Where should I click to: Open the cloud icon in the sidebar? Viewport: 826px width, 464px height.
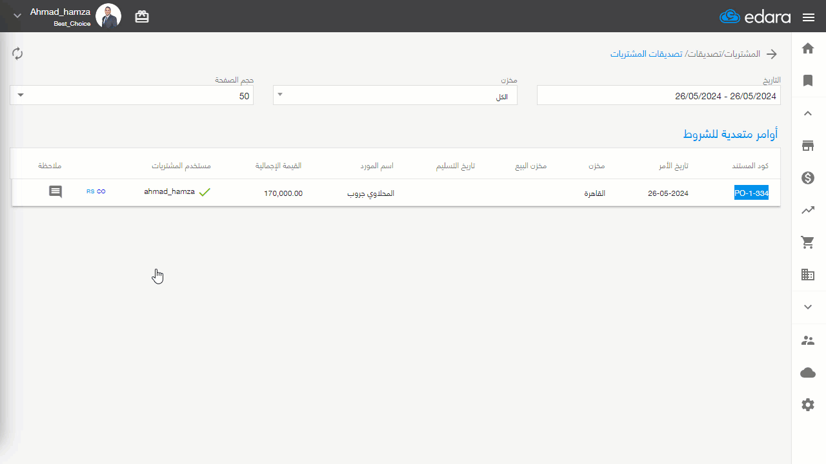click(808, 372)
